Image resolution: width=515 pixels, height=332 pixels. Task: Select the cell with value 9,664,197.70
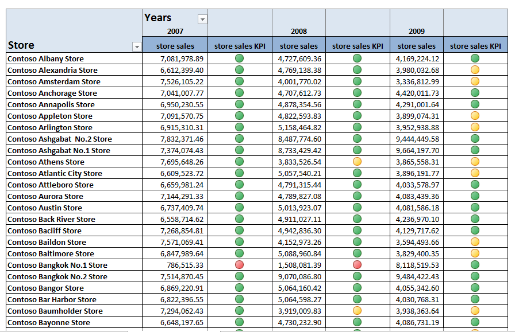click(417, 150)
